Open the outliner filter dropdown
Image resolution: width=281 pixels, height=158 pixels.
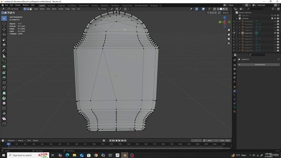[274, 9]
